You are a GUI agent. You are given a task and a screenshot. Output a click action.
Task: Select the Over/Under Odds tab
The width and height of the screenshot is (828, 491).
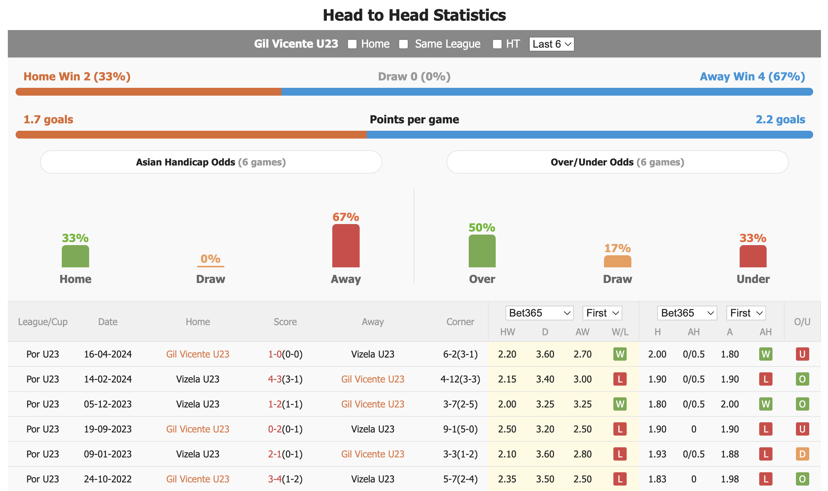click(x=618, y=162)
